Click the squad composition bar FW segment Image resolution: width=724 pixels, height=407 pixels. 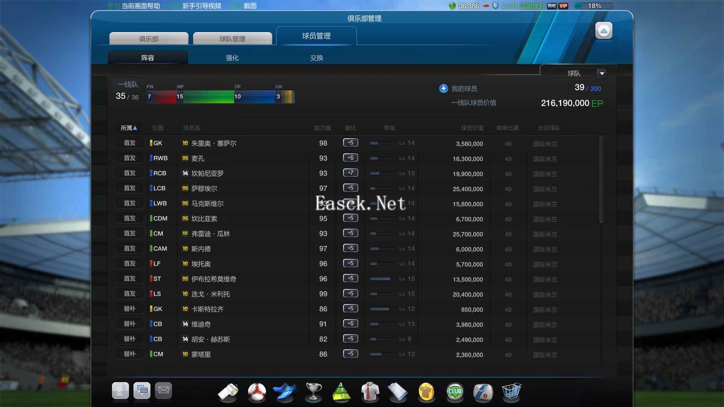[x=161, y=96]
